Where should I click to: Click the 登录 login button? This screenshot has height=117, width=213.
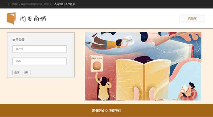click(17, 72)
